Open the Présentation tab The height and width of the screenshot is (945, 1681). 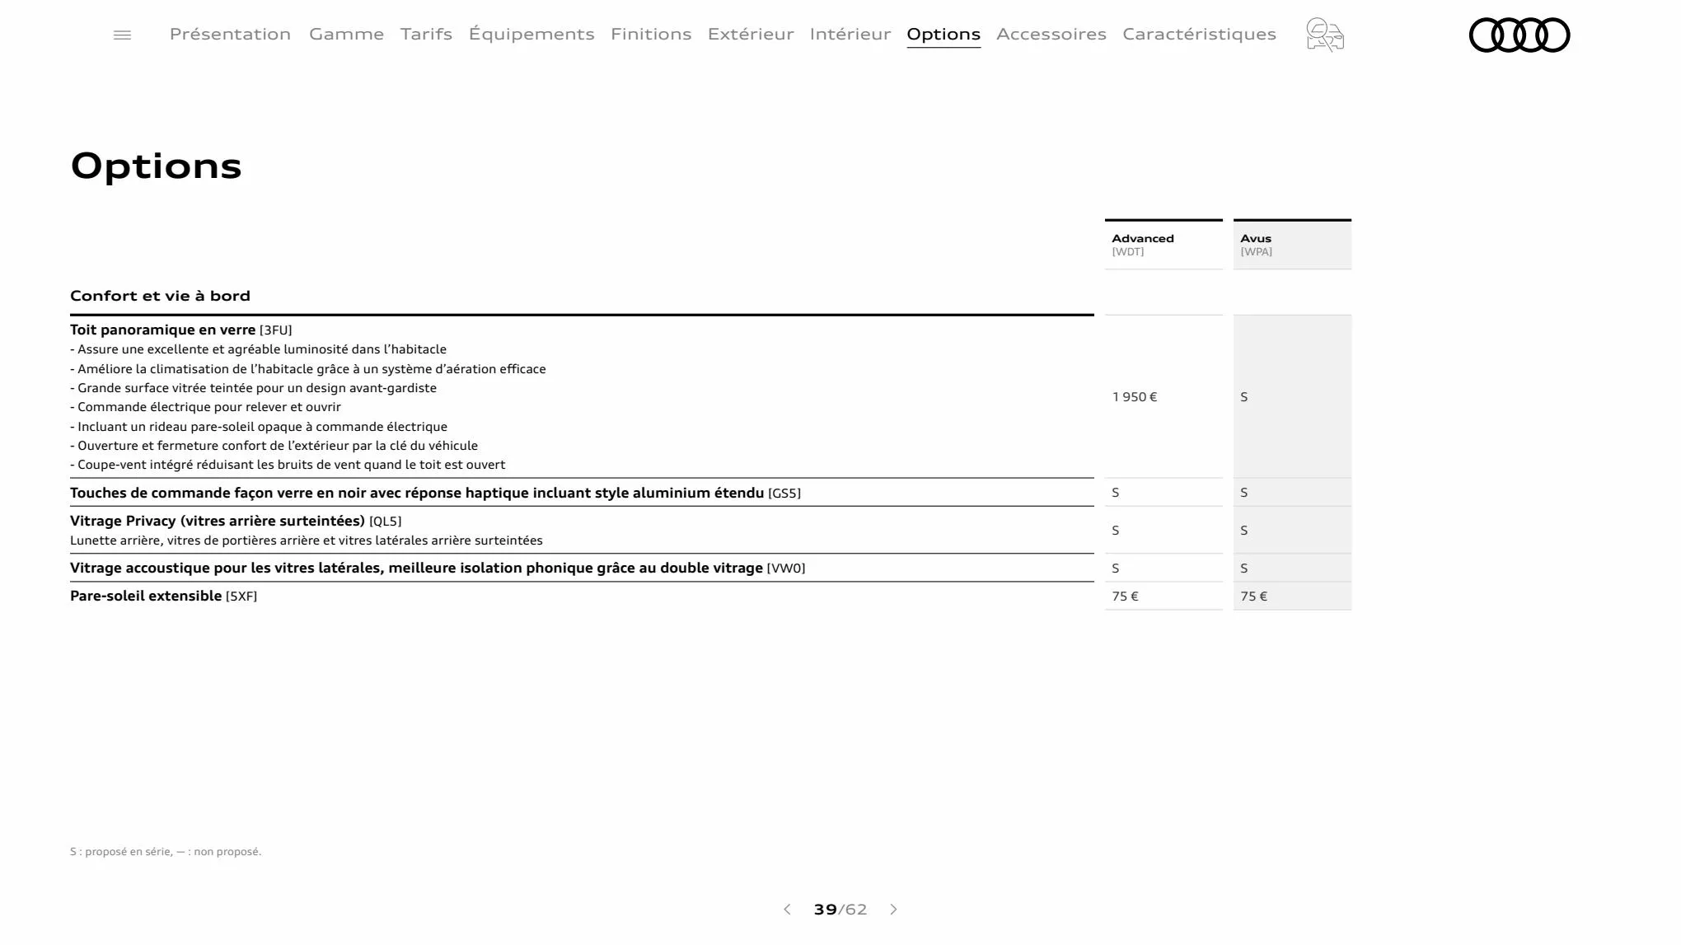point(230,34)
